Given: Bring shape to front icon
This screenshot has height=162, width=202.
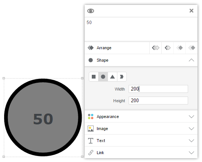Looking at the screenshot, I should pos(191,48).
